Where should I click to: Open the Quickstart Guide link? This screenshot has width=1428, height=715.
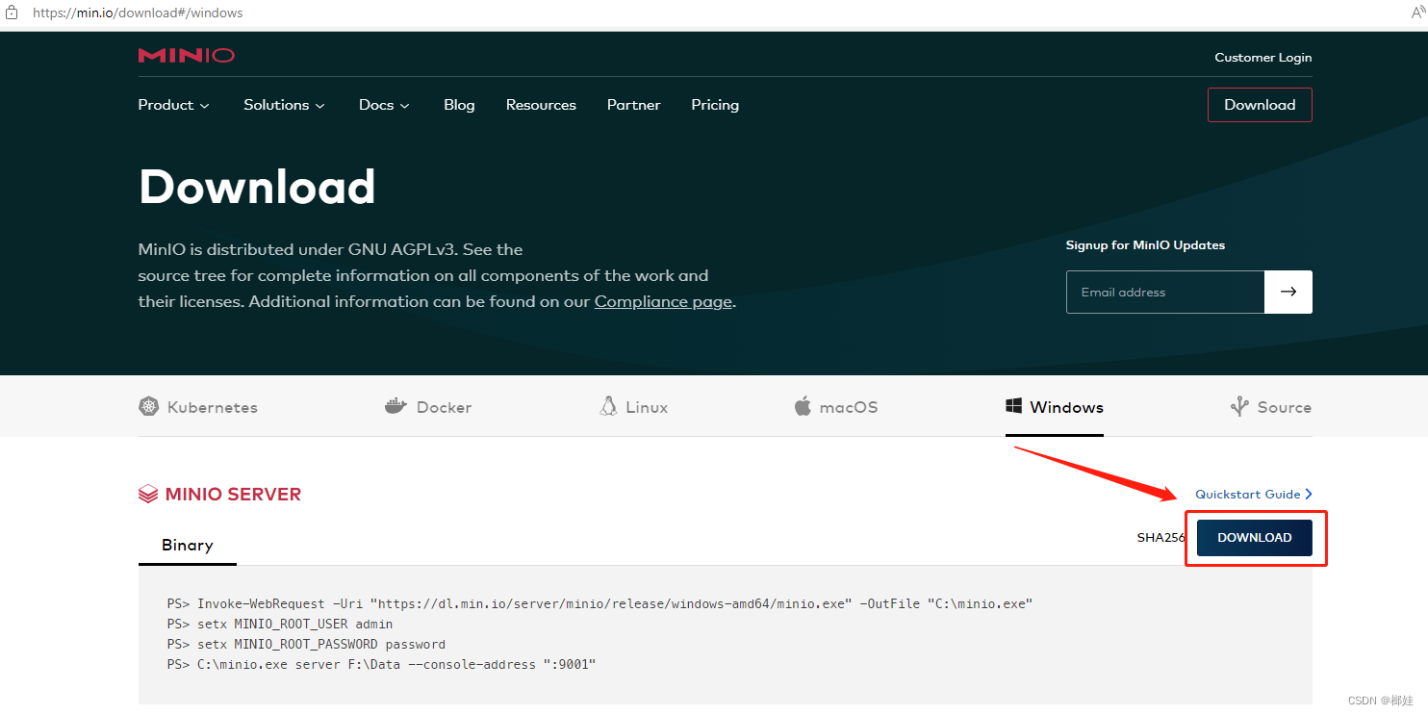coord(1248,494)
